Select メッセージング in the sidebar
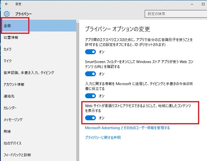Image resolution: width=207 pixels, height=161 pixels. (39, 119)
